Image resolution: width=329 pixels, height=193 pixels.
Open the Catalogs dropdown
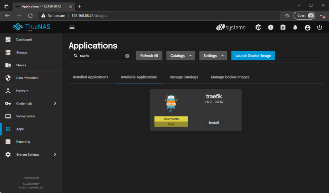(181, 56)
